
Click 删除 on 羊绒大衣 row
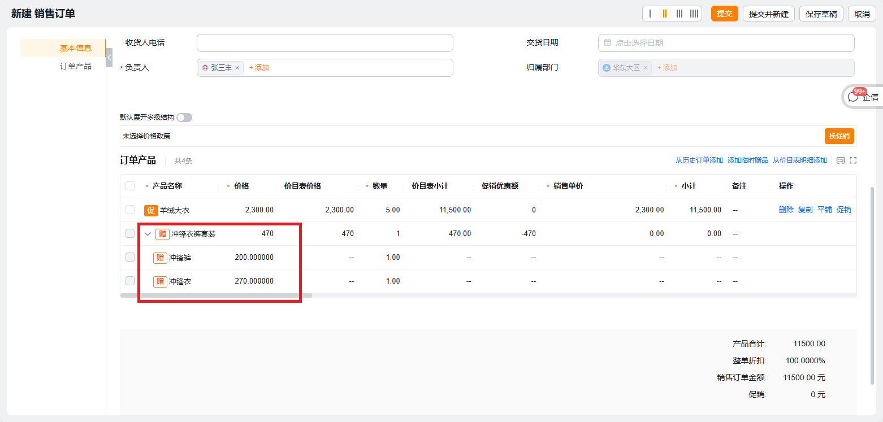786,210
